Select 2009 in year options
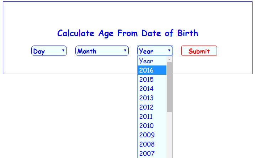This screenshot has height=158, width=255. click(152, 135)
